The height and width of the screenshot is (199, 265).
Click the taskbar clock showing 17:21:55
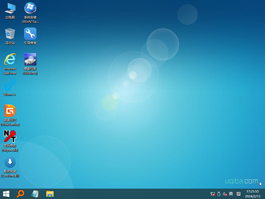(253, 194)
